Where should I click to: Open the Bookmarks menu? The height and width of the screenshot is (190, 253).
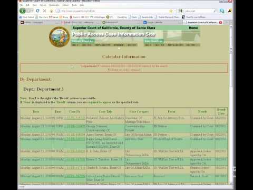(x=54, y=5)
